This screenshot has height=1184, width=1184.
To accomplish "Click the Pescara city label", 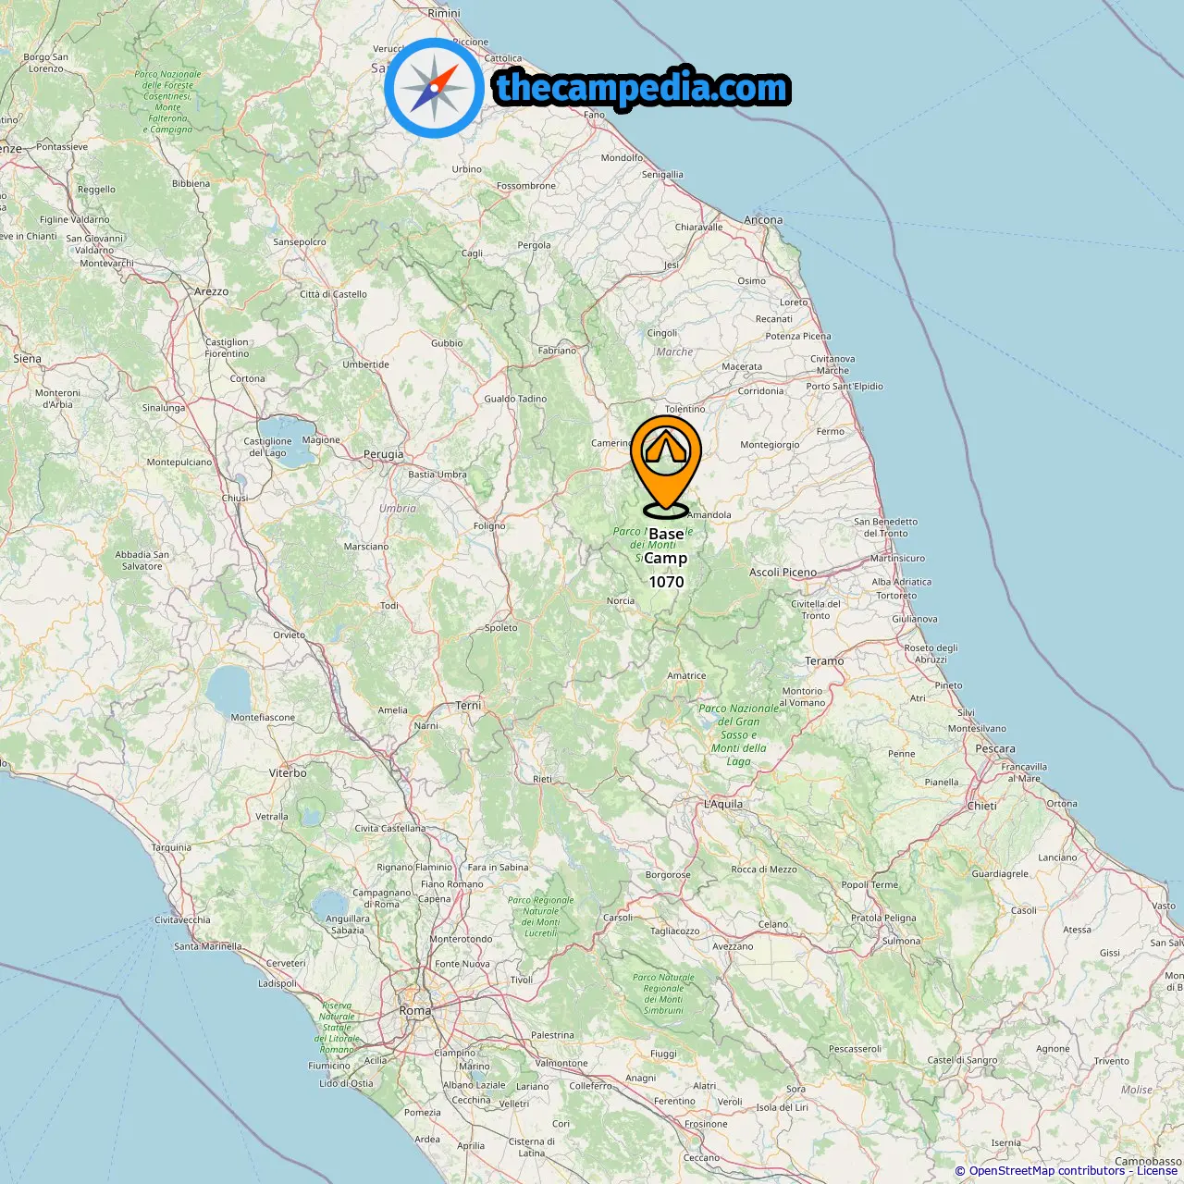I will click(995, 749).
